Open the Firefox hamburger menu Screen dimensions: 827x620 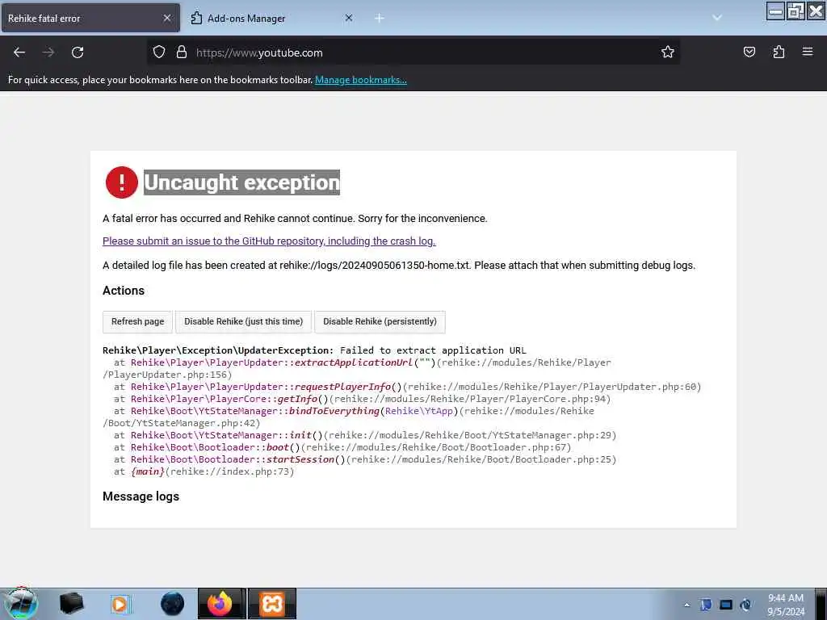pos(808,52)
